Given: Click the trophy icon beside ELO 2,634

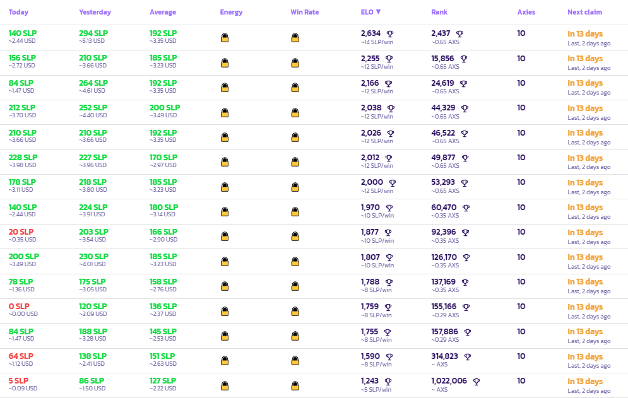Looking at the screenshot, I should point(389,34).
